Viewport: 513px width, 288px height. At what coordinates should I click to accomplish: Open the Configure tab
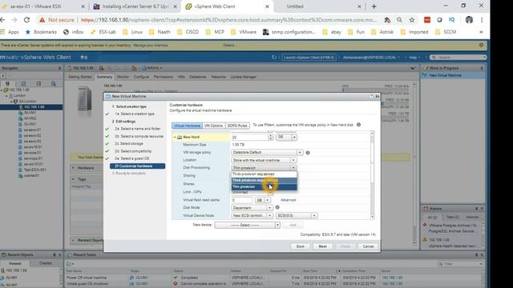[141, 77]
